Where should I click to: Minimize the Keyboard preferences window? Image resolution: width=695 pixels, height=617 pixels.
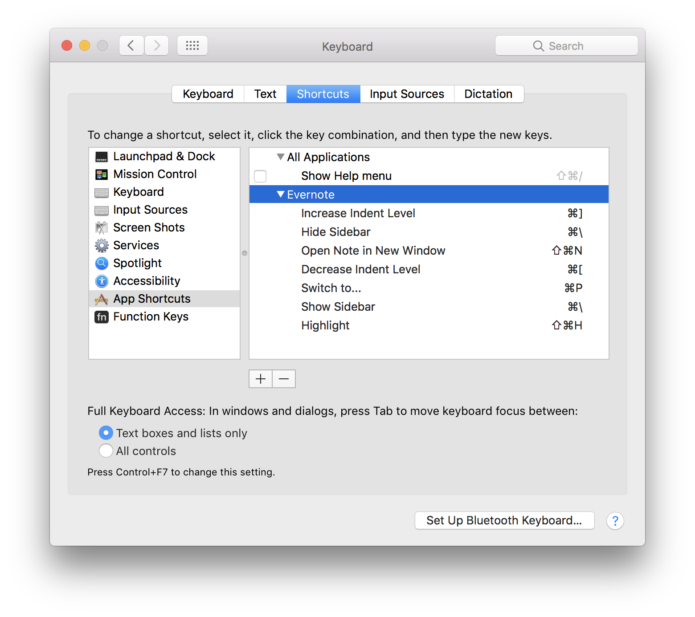(x=85, y=45)
